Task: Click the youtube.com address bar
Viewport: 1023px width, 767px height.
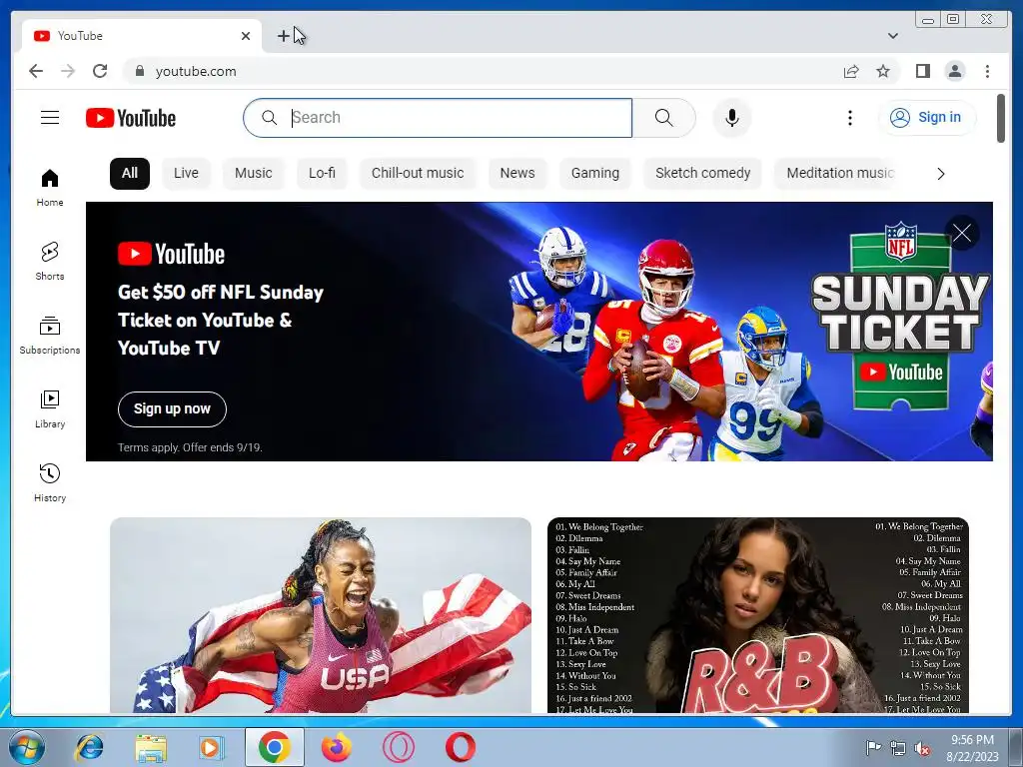Action: click(483, 71)
